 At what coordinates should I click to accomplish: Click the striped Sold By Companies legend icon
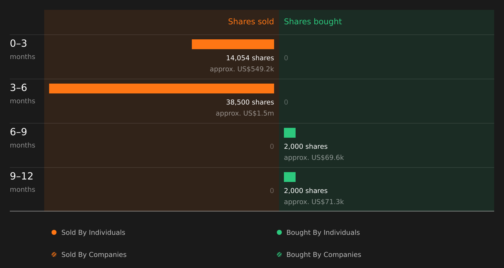[x=54, y=254]
